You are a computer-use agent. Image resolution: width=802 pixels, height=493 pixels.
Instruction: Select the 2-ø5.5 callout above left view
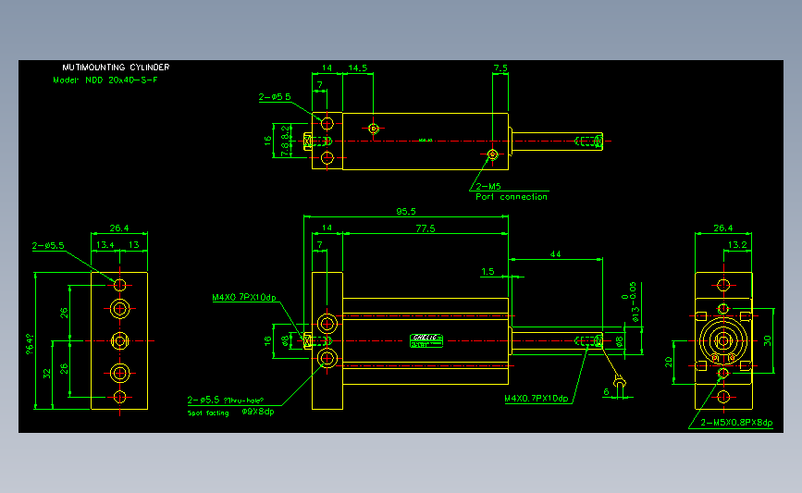tap(48, 245)
